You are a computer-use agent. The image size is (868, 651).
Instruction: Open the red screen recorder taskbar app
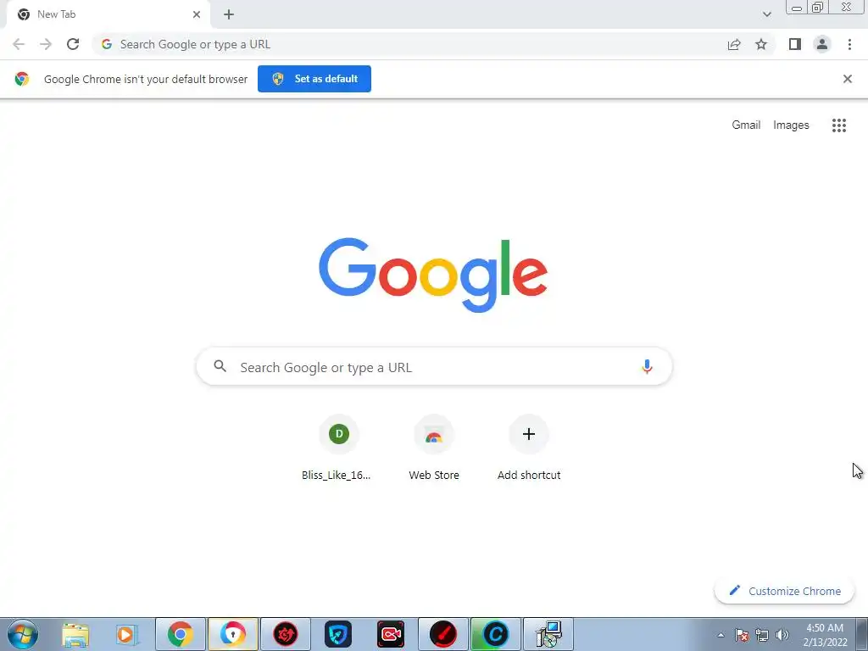point(391,634)
